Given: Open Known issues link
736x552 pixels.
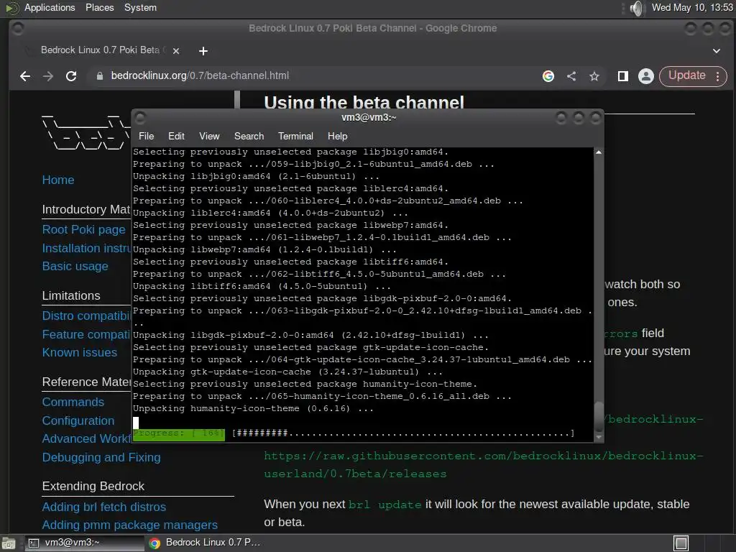Looking at the screenshot, I should (79, 352).
